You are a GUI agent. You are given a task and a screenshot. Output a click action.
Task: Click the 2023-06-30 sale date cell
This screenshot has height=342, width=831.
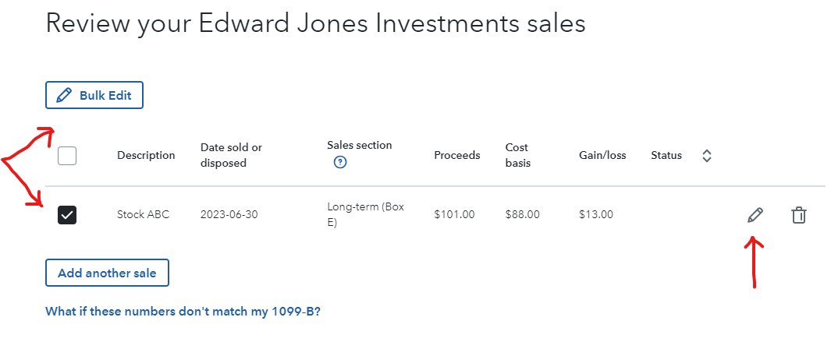(x=229, y=214)
